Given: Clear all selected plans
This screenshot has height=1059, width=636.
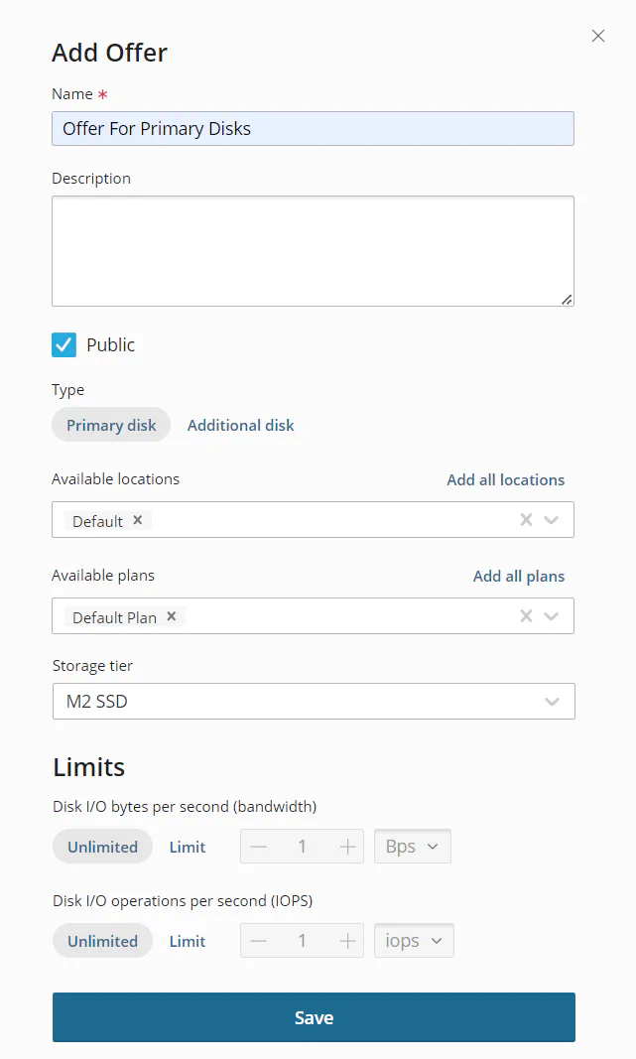Looking at the screenshot, I should tap(526, 616).
